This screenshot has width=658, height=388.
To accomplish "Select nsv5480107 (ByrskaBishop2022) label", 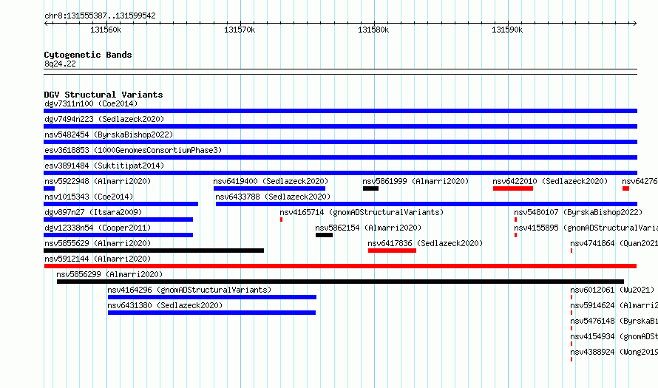I will pos(578,212).
